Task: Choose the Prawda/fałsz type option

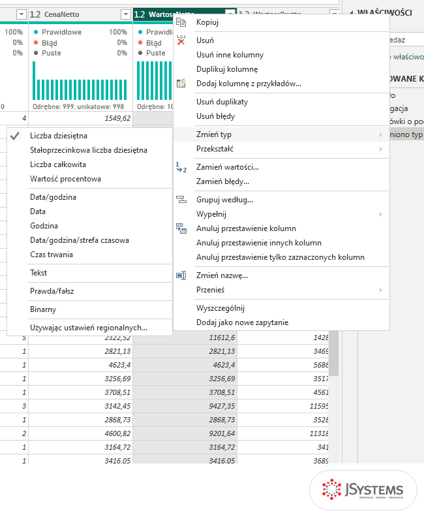Action: (89, 291)
